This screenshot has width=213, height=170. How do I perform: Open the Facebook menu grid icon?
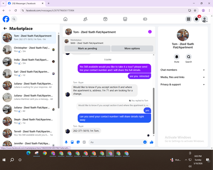click(x=188, y=19)
